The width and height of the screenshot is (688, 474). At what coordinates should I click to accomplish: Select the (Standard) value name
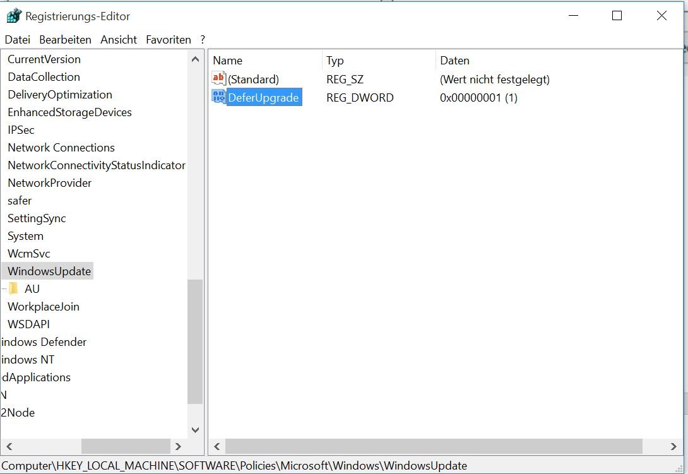[x=253, y=80]
